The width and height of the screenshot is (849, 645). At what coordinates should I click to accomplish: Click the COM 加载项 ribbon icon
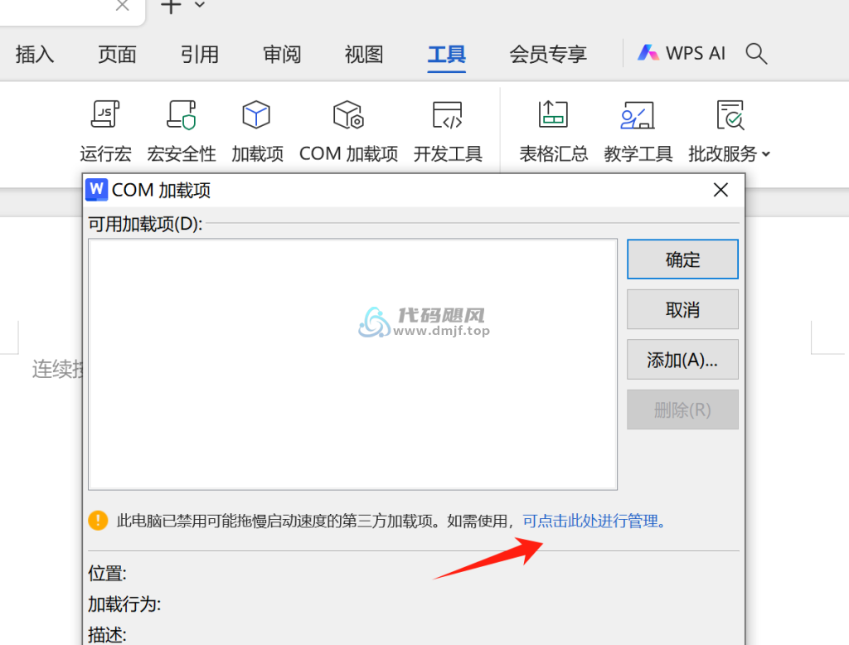pyautogui.click(x=348, y=114)
